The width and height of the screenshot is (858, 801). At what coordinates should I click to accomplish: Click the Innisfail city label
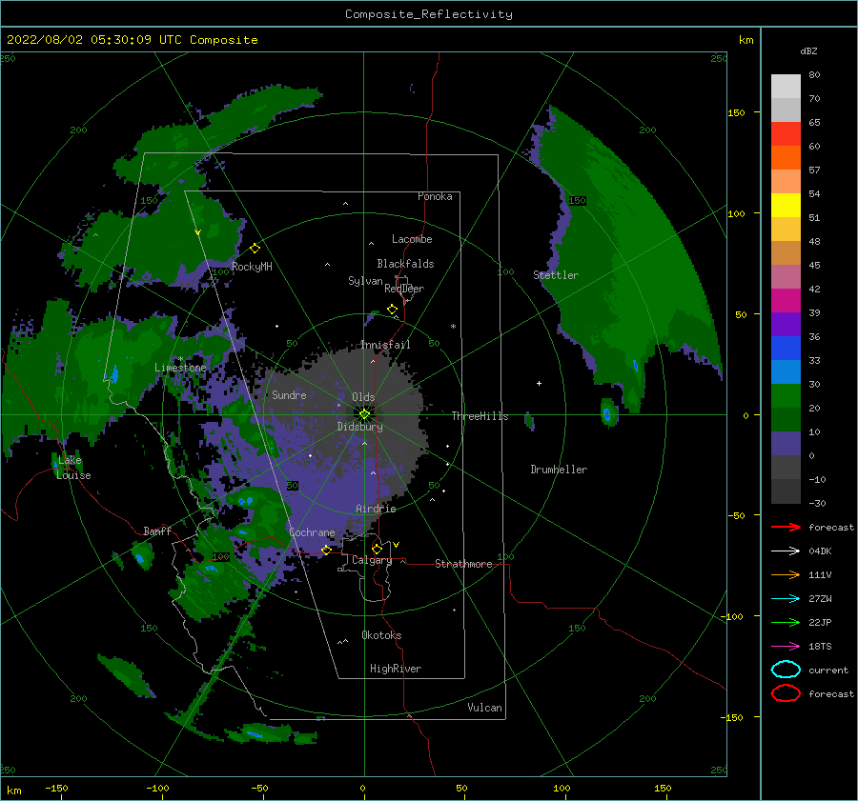[385, 345]
